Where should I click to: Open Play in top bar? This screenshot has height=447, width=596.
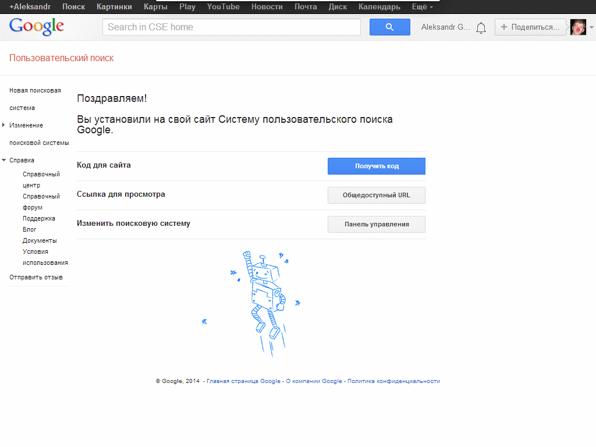click(x=187, y=7)
